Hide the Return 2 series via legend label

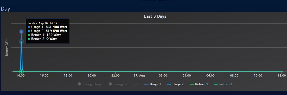click(x=226, y=84)
